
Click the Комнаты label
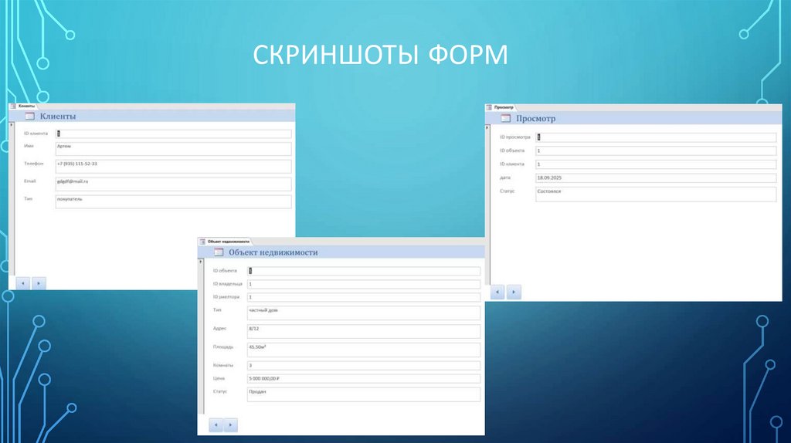tap(223, 365)
